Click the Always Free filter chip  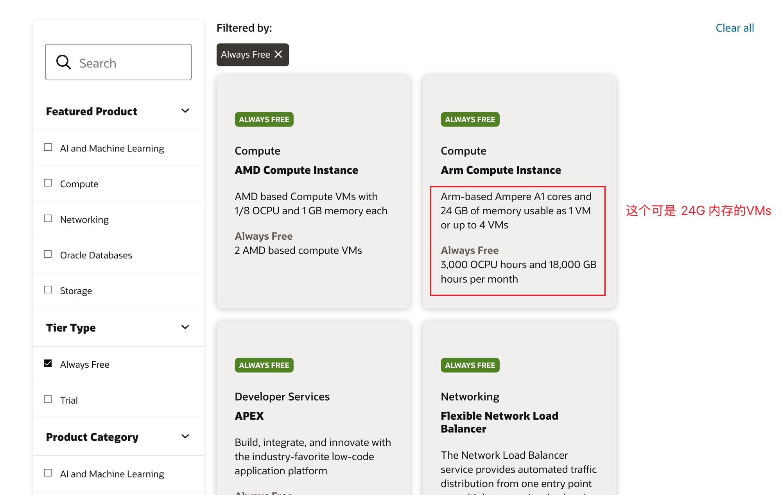pos(253,55)
